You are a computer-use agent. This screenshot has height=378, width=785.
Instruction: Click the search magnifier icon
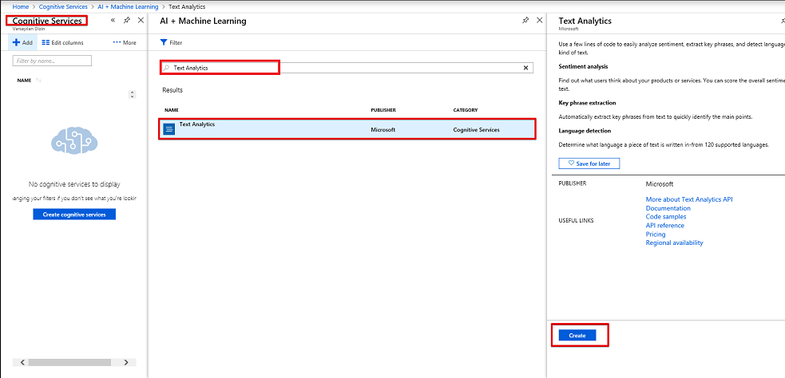167,68
